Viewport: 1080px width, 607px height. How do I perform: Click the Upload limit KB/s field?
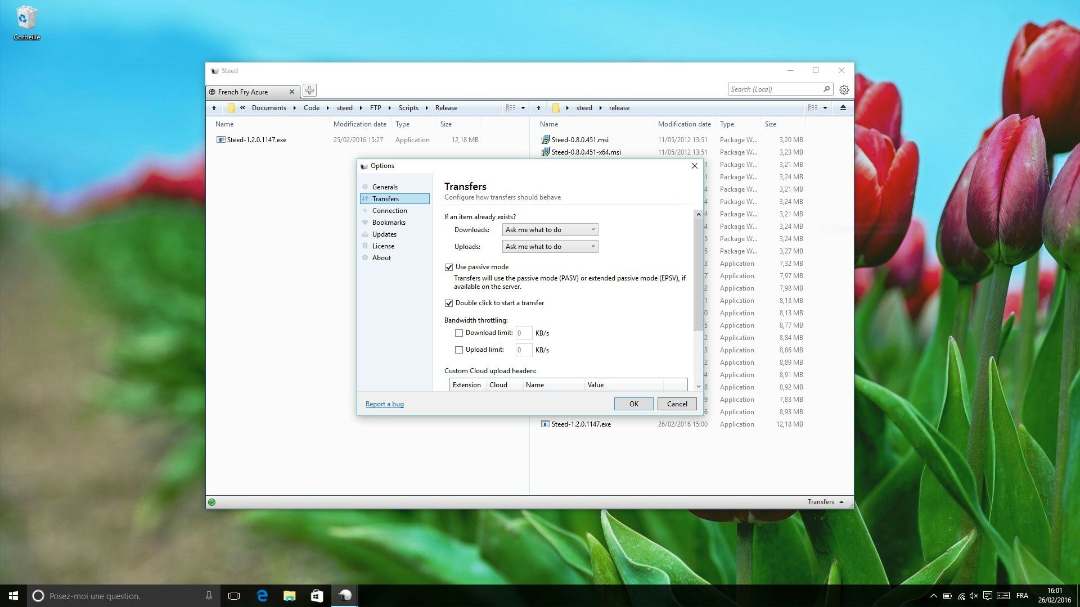(x=523, y=350)
